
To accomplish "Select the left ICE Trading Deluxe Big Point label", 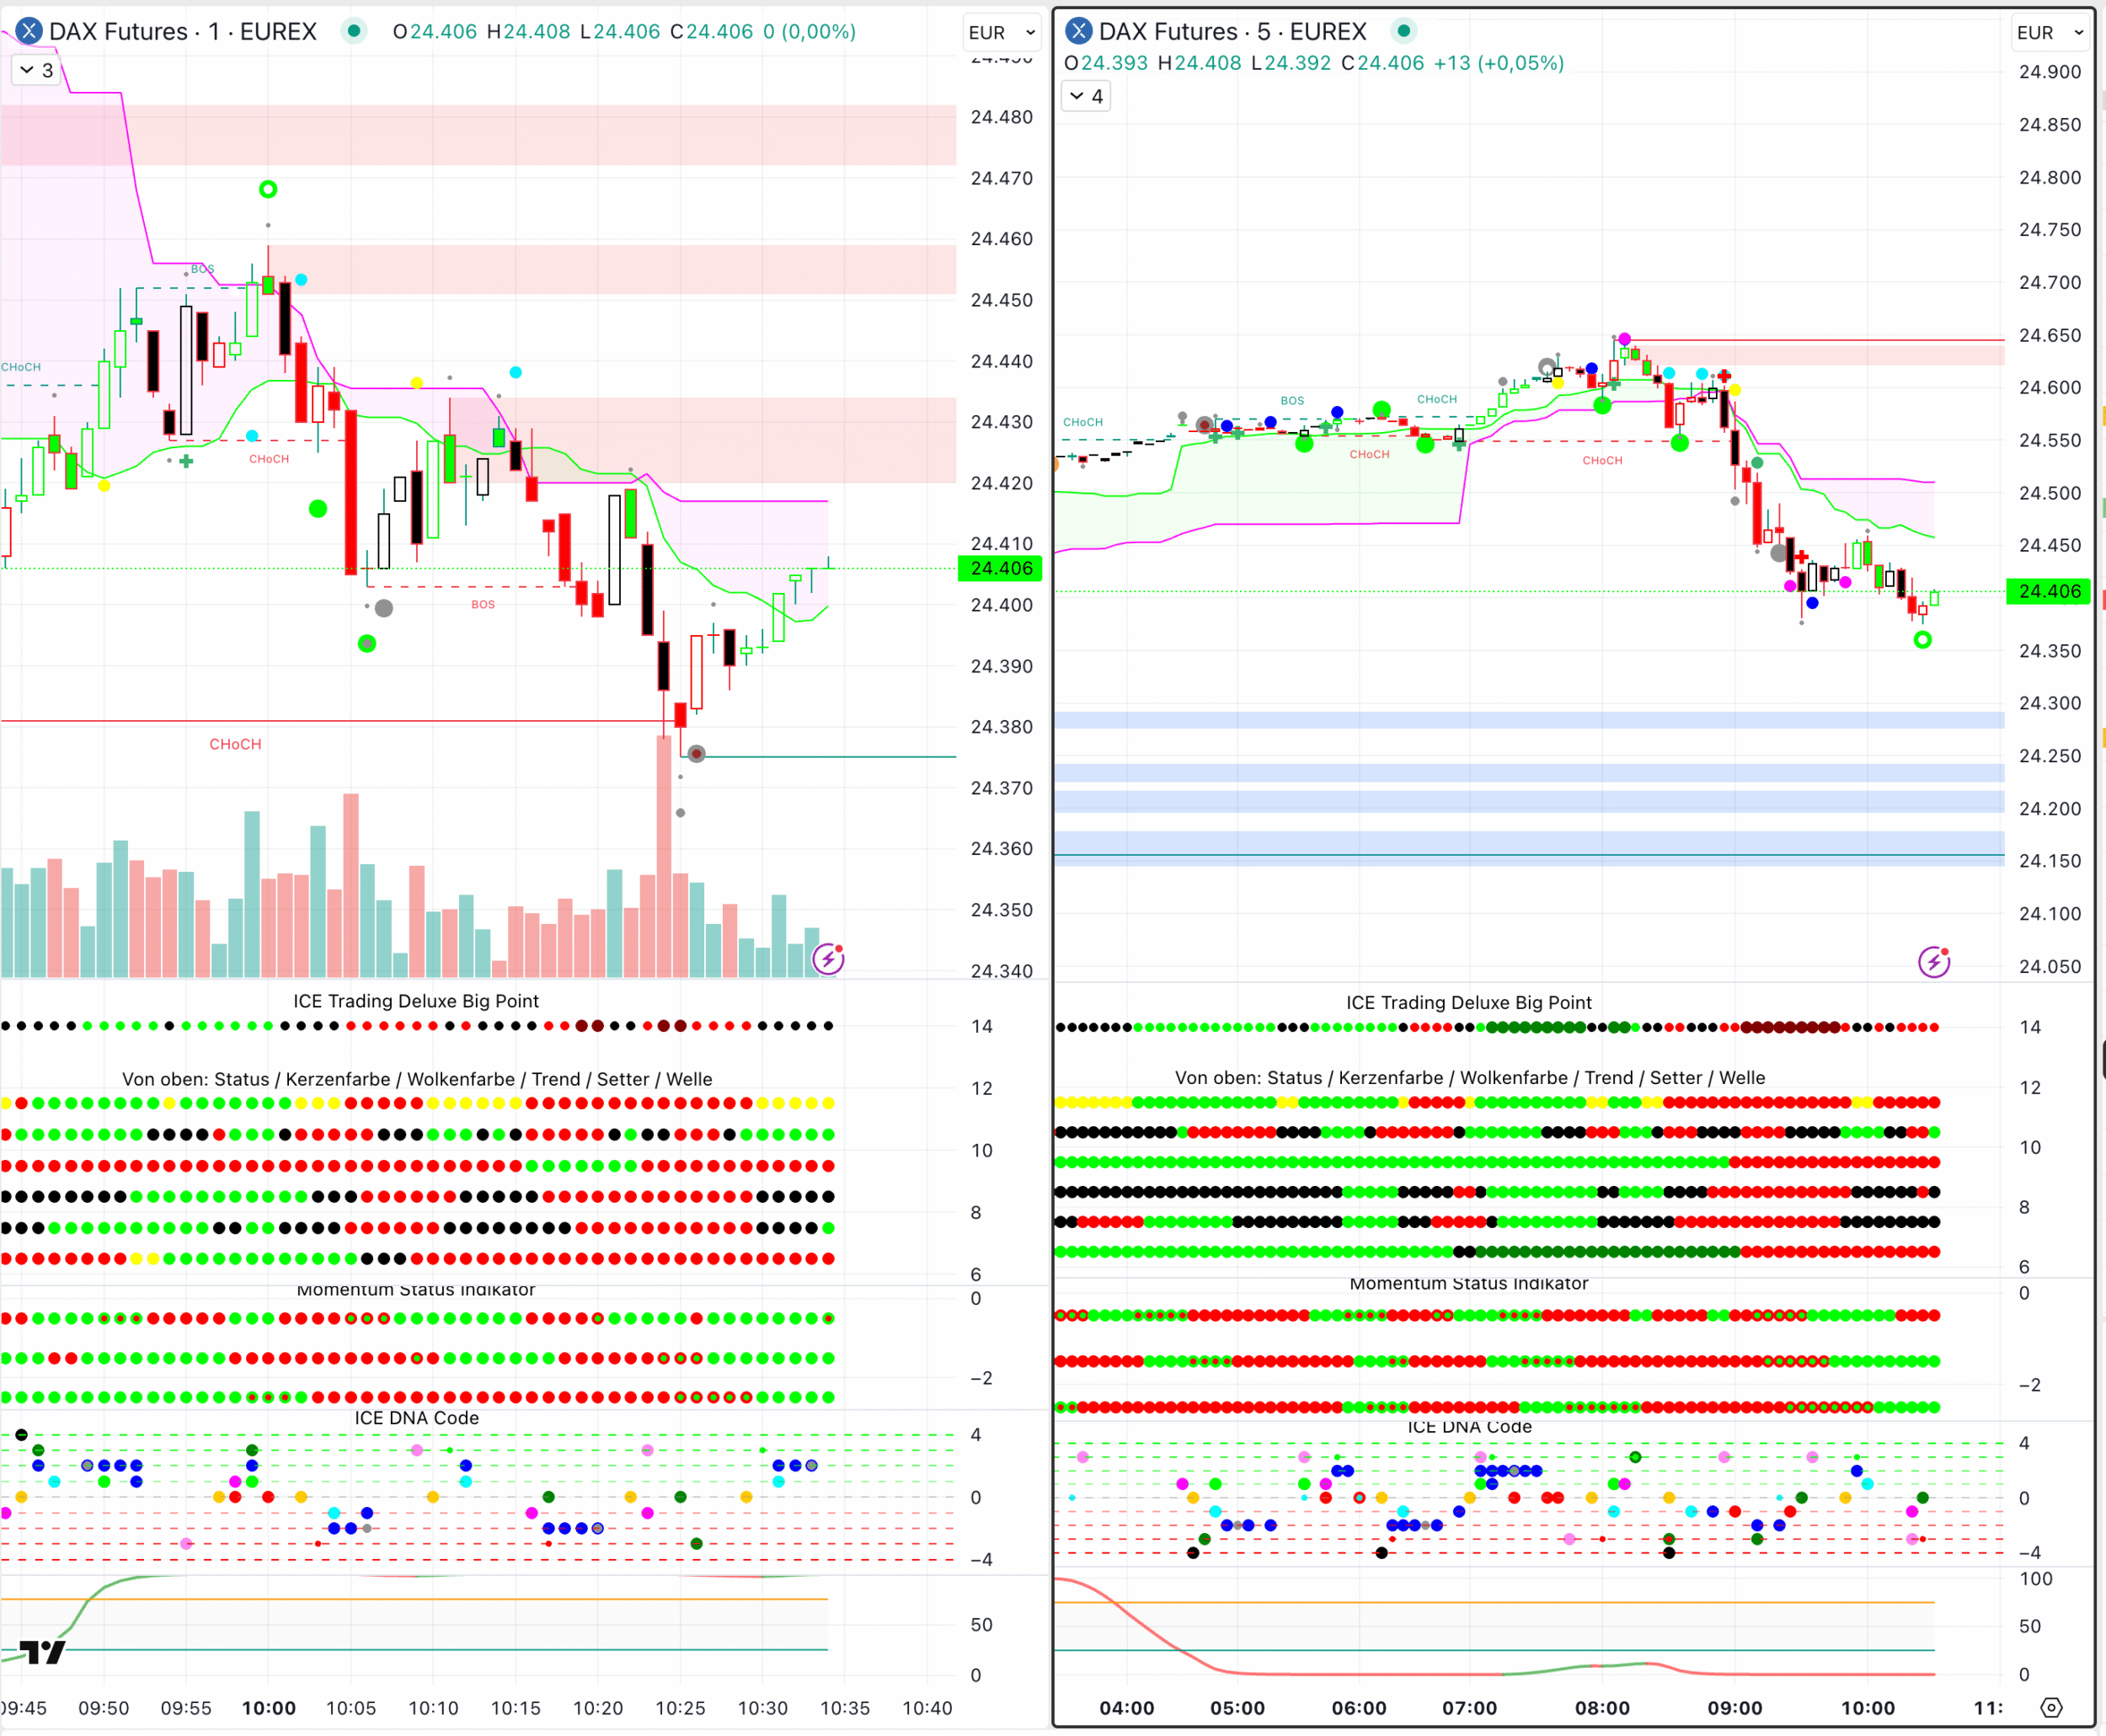I will tap(415, 1001).
